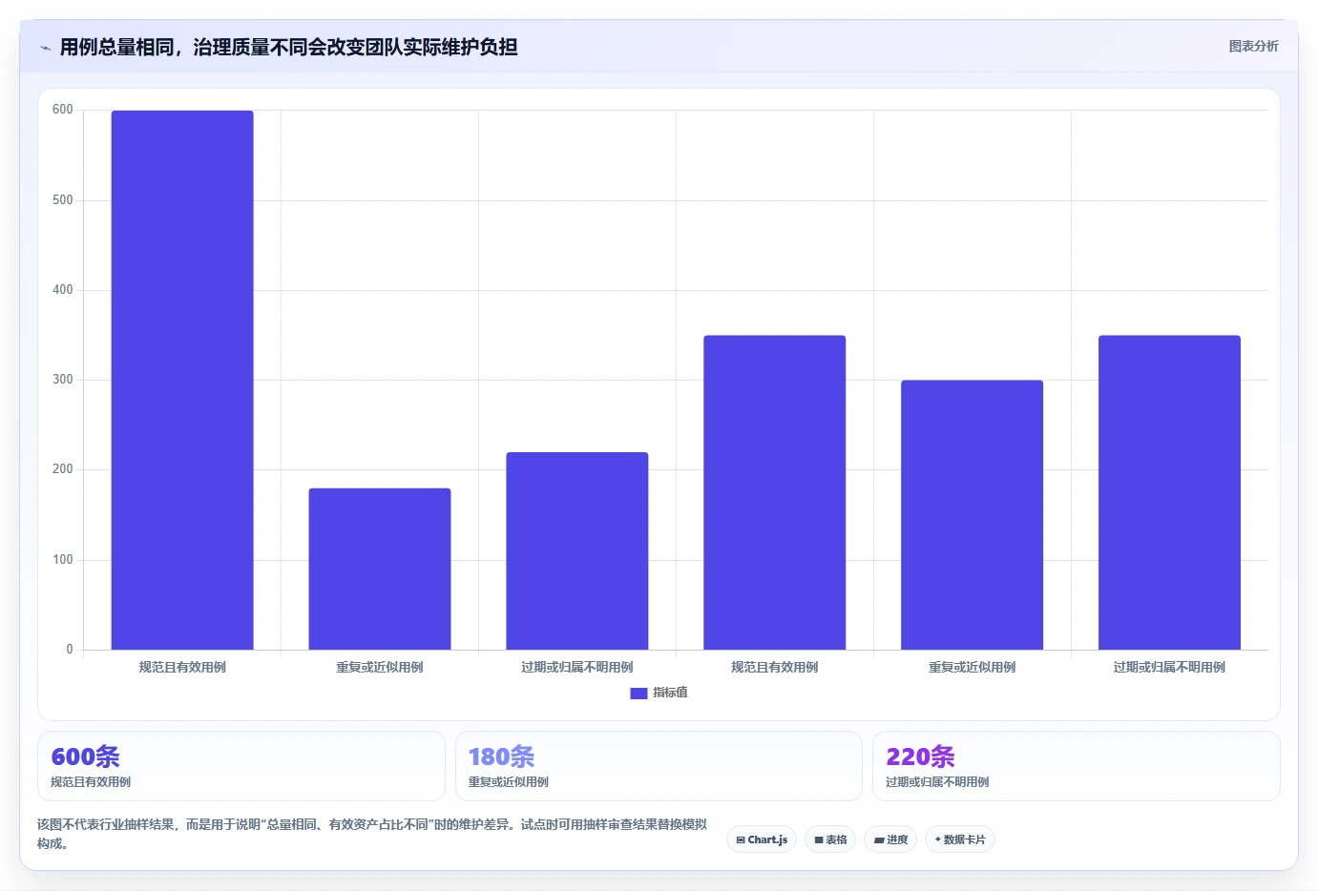The height and width of the screenshot is (891, 1318).
Task: Click the y-axis label 300
Action: [x=63, y=380]
